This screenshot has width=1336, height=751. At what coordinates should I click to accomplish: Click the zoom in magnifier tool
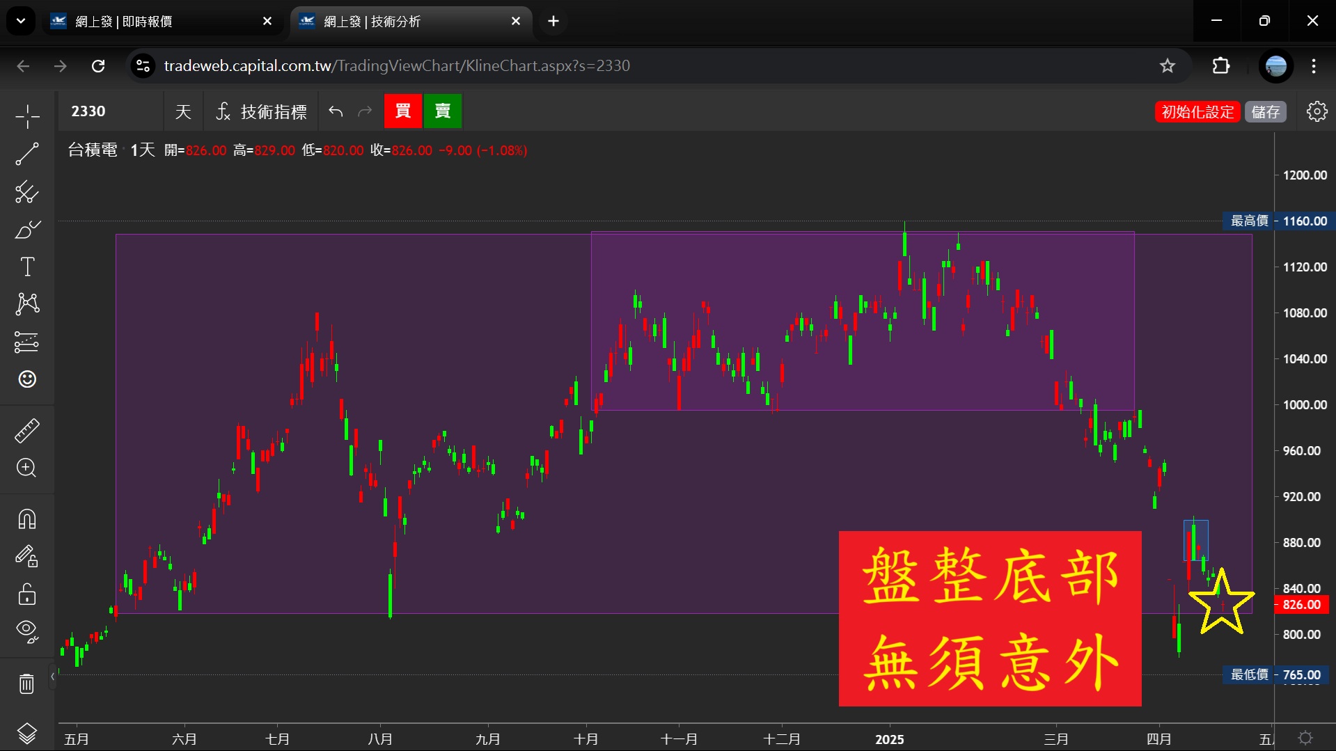(27, 468)
